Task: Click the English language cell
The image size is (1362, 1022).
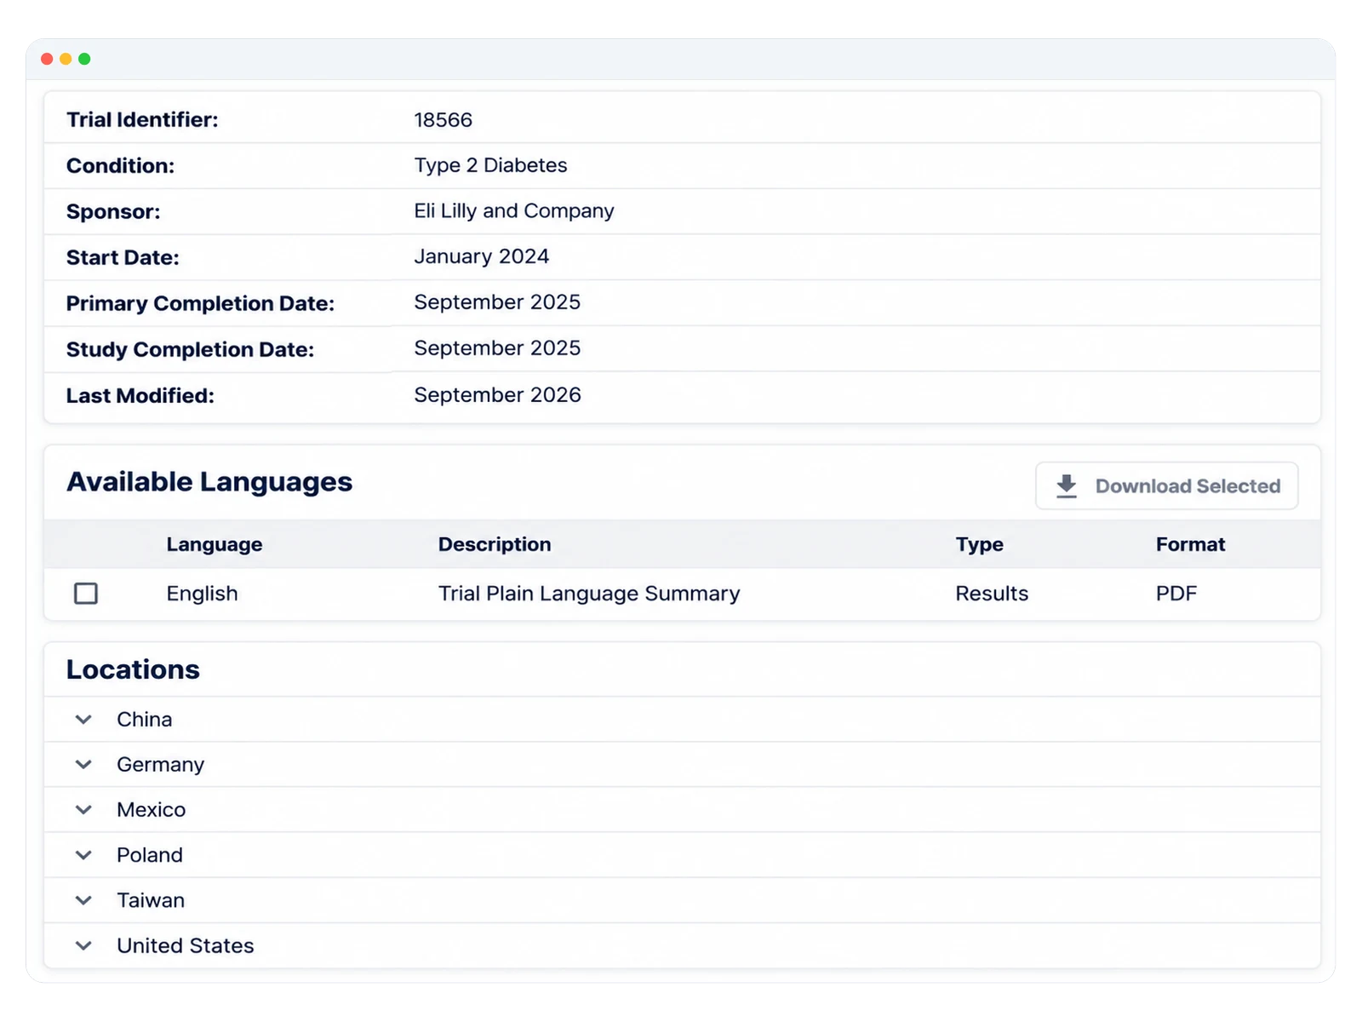Action: coord(202,594)
